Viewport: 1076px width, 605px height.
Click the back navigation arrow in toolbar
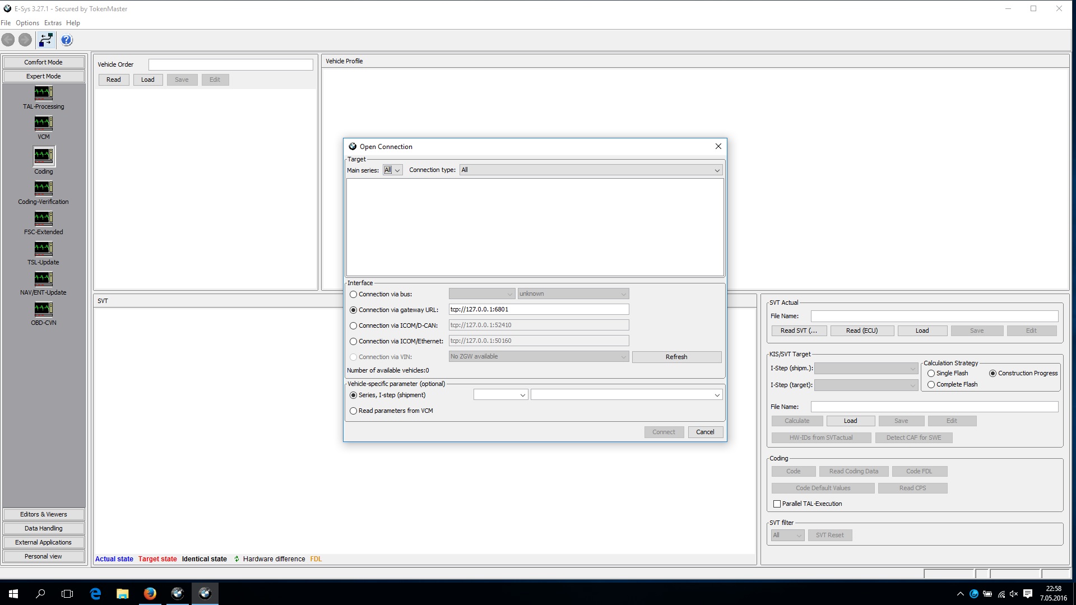(8, 40)
